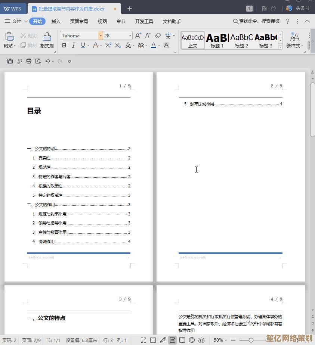Switch to full screen view icon
This screenshot has width=315, height=345.
pos(143,340)
